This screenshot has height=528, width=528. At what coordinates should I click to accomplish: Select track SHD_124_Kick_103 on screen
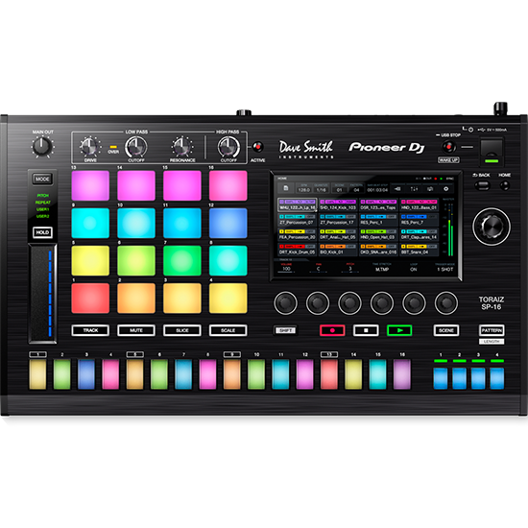point(338,204)
